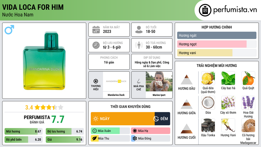The height and width of the screenshot is (147, 261).
Task: Click the Đậu Tonka note thumbnail
Action: tap(208, 125)
